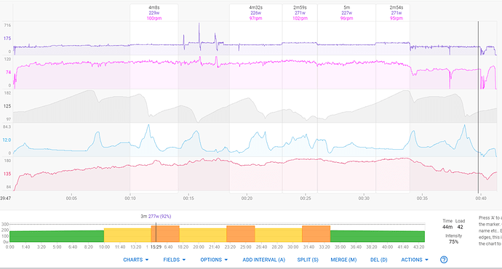
Task: Click the first yellow workout step block
Action: [127, 235]
